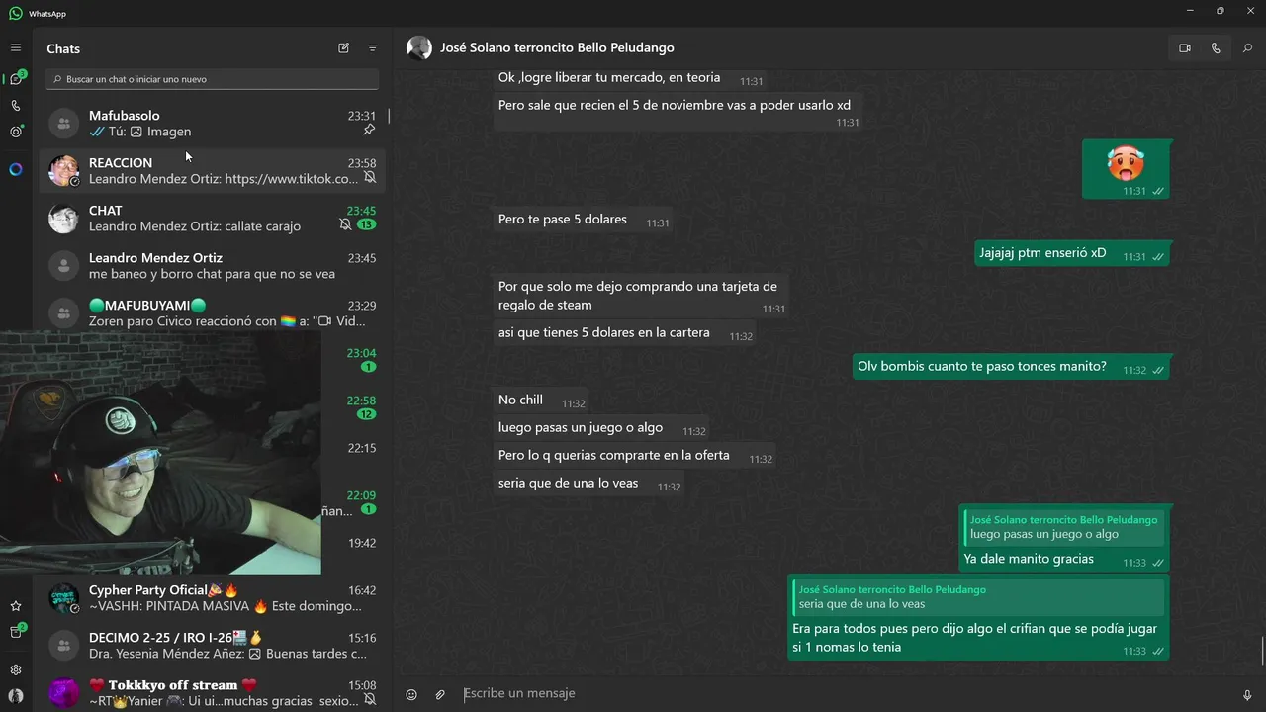
Task: Open the emoji picker
Action: click(411, 694)
